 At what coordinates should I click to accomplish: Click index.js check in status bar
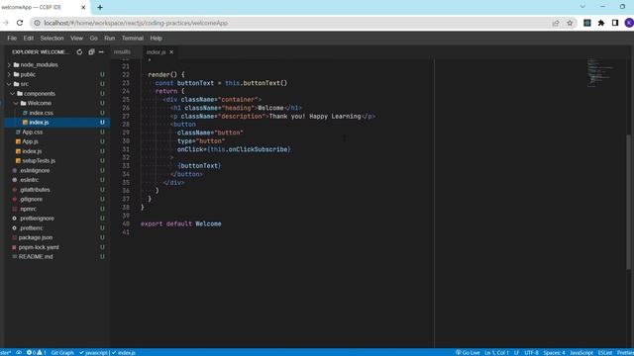pos(124,352)
